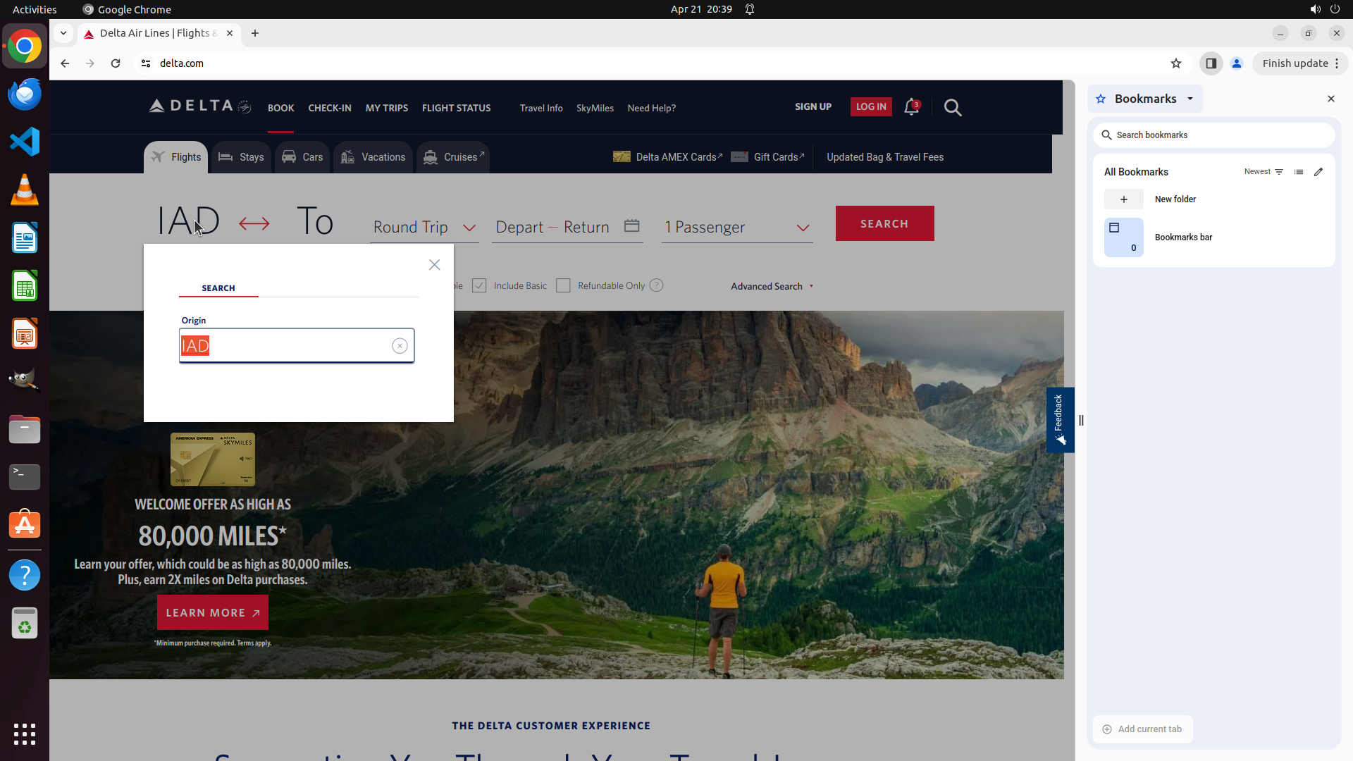Open the notifications bell icon
Image resolution: width=1353 pixels, height=761 pixels.
(911, 107)
